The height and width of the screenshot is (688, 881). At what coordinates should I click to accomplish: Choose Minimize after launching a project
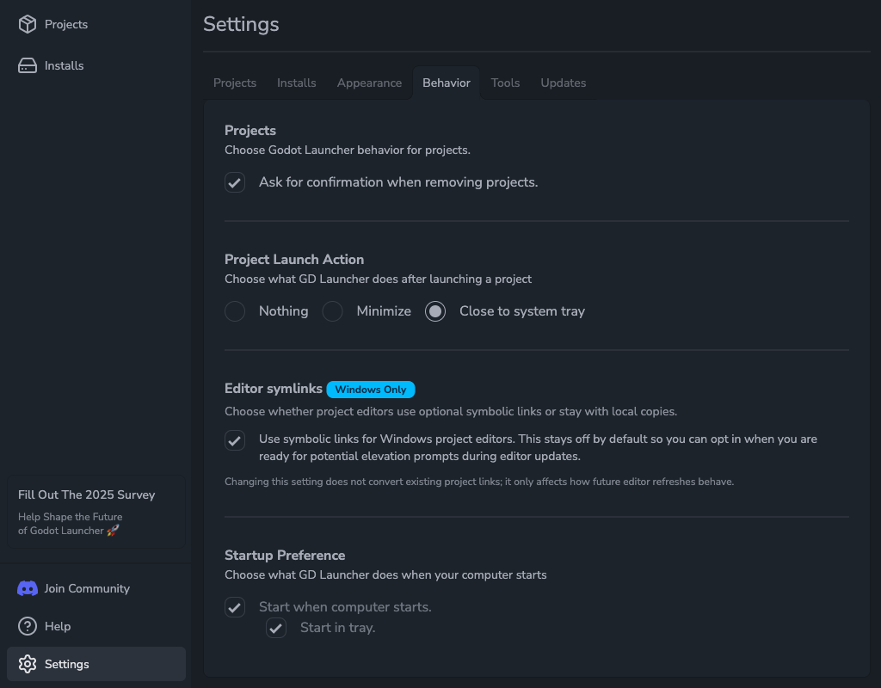[x=332, y=311]
